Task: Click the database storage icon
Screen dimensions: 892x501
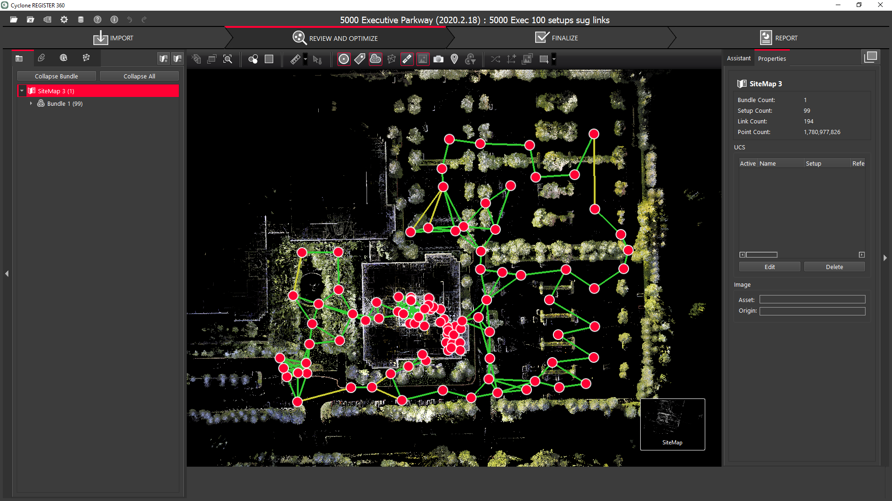Action: coord(81,19)
